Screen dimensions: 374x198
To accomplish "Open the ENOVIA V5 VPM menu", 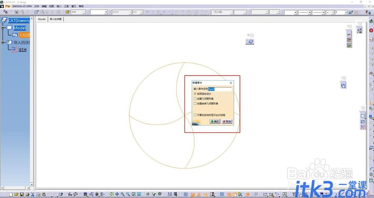I will pyautogui.click(x=22, y=6).
